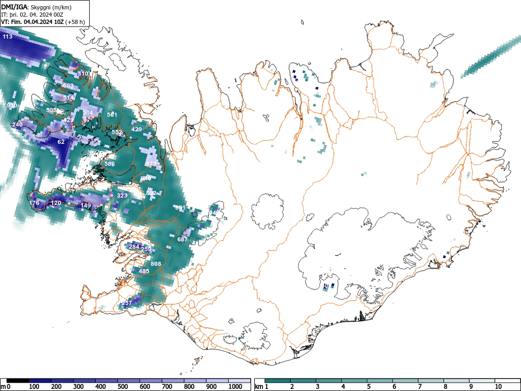This screenshot has height=391, width=521.
Task: Select the 257 value on southwest peninsula
Action: (x=127, y=303)
